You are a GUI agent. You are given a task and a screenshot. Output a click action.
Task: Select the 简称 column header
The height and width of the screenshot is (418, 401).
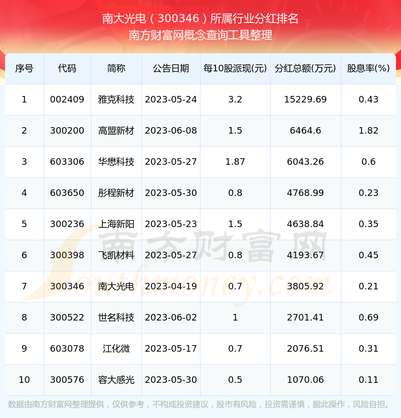116,68
